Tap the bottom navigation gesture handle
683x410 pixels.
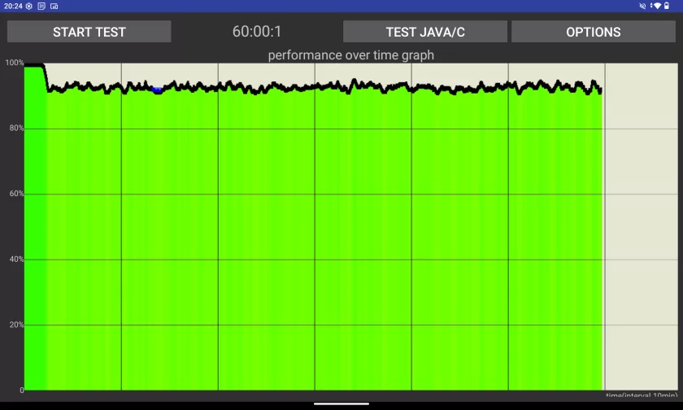point(341,403)
